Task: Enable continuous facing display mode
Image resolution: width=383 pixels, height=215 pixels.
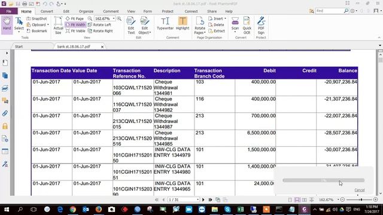Action: (311, 199)
